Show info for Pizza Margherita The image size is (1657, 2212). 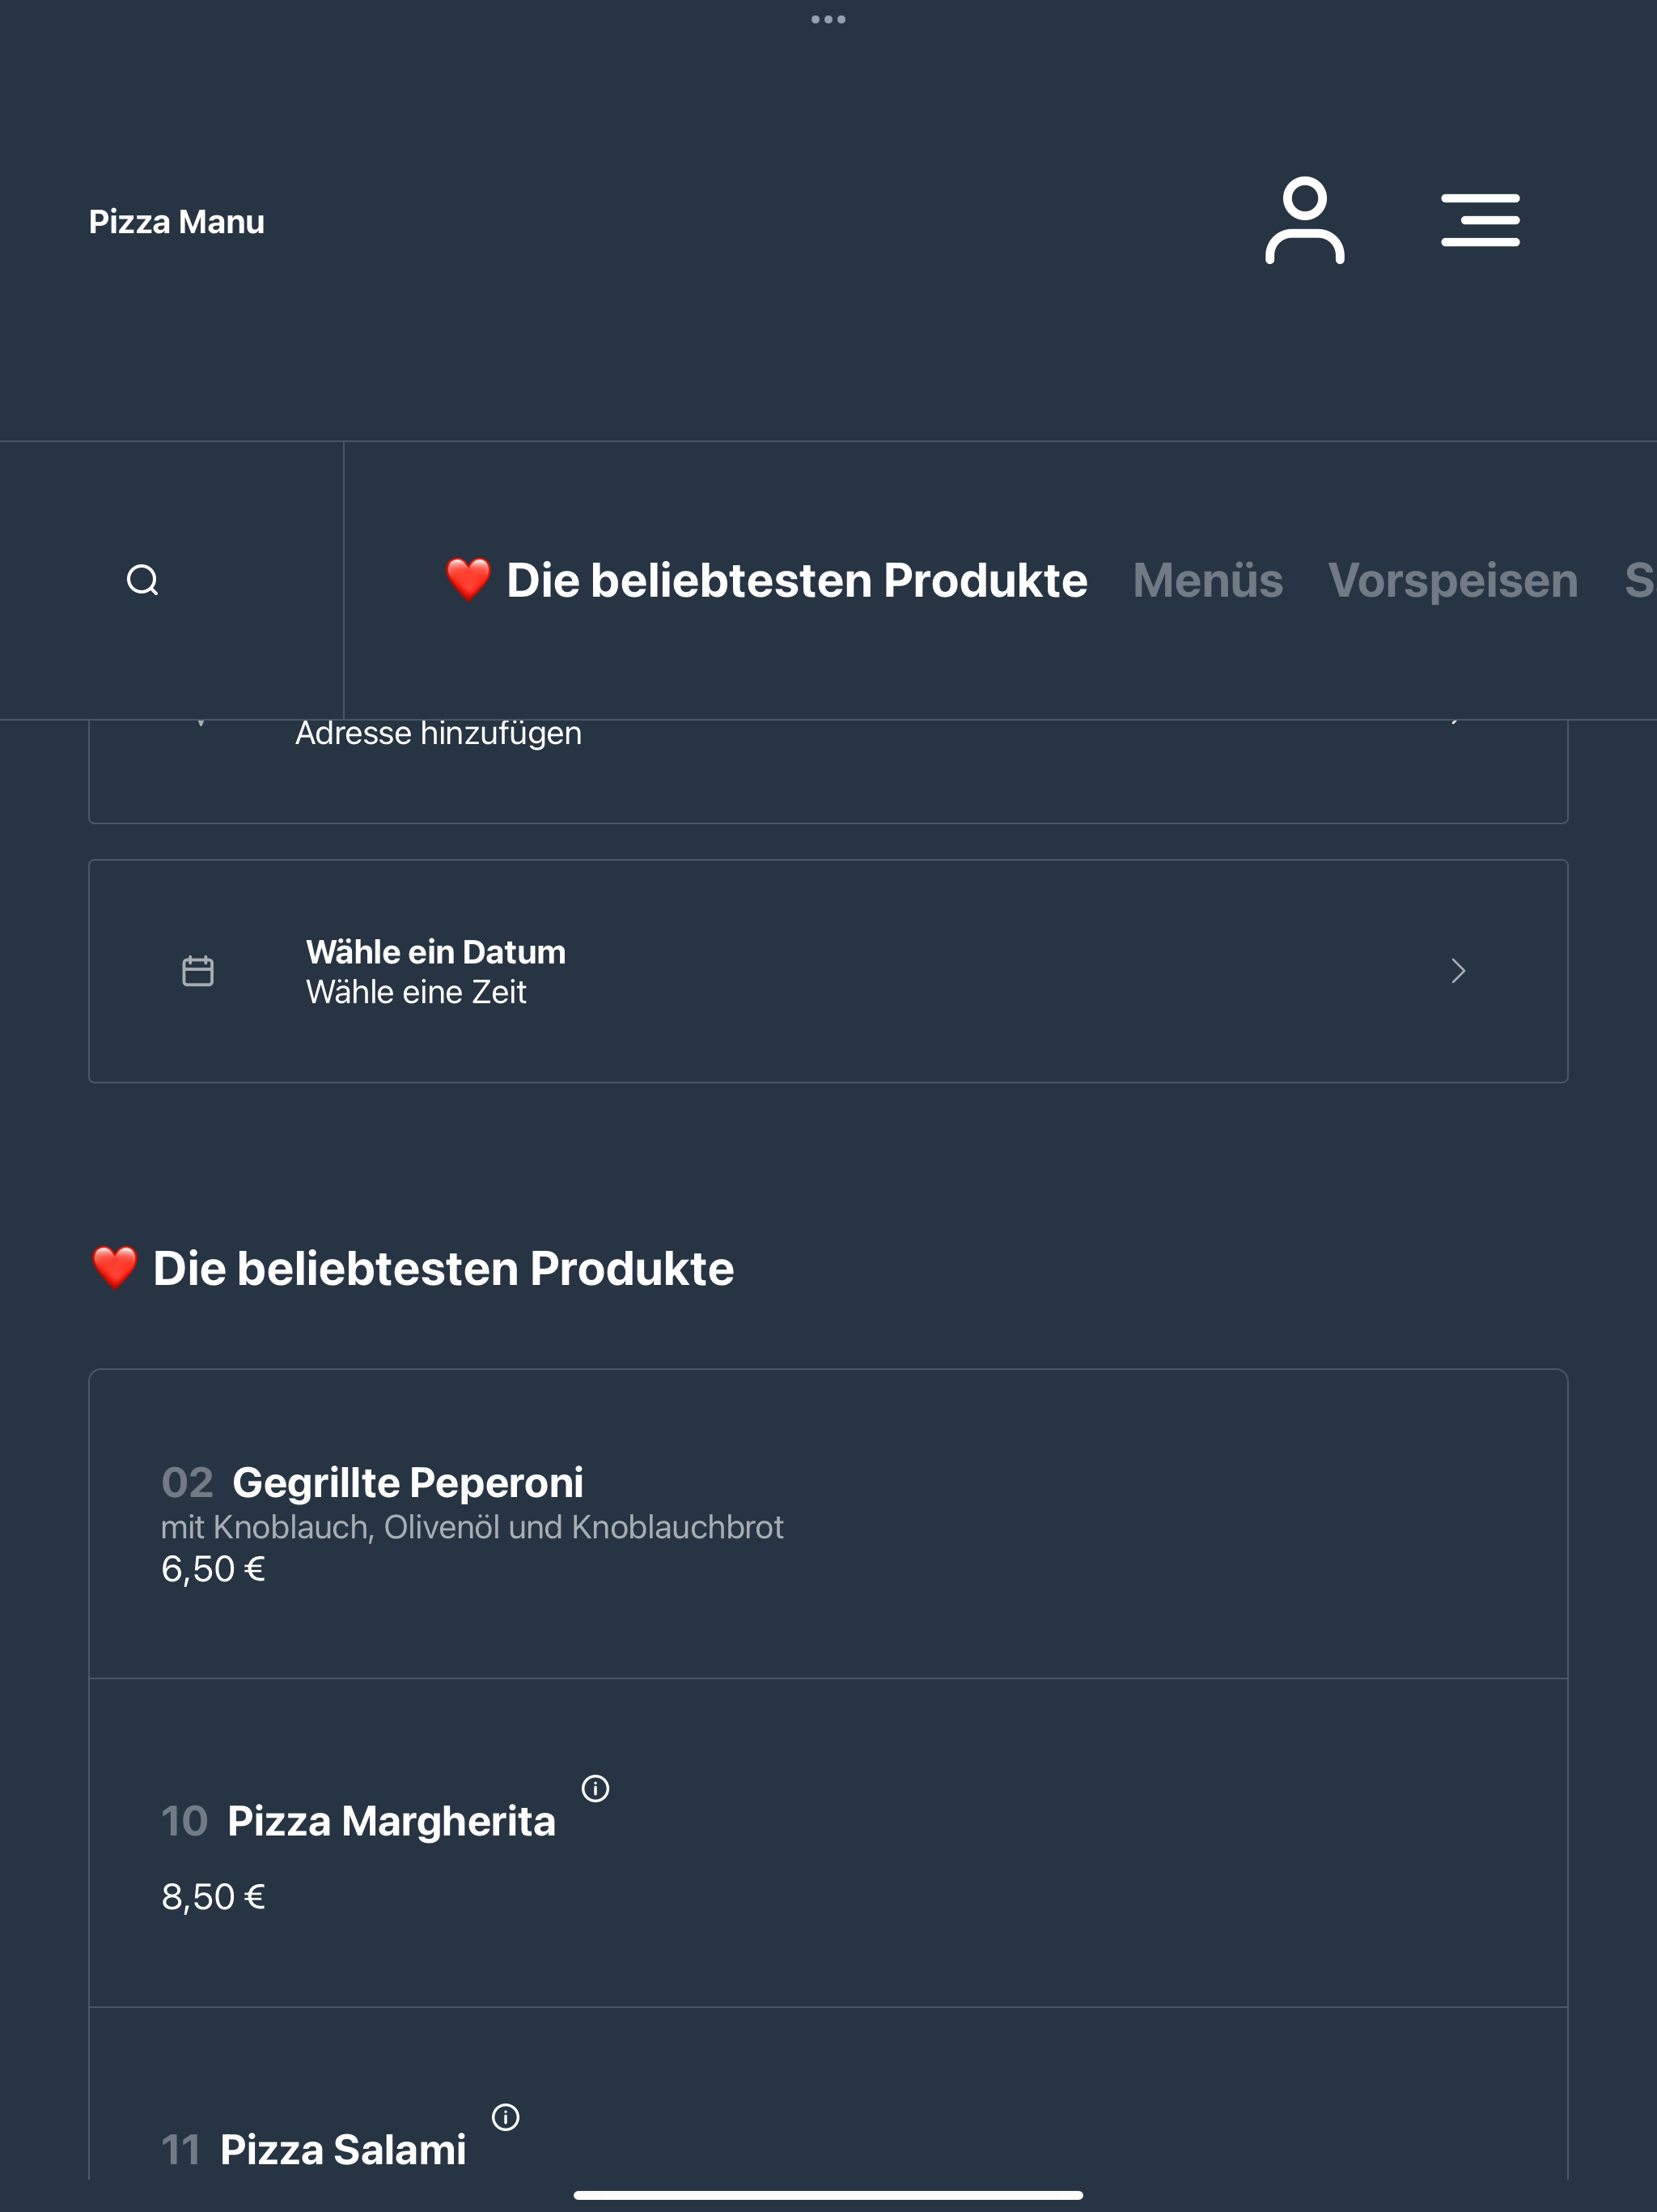tap(595, 1788)
